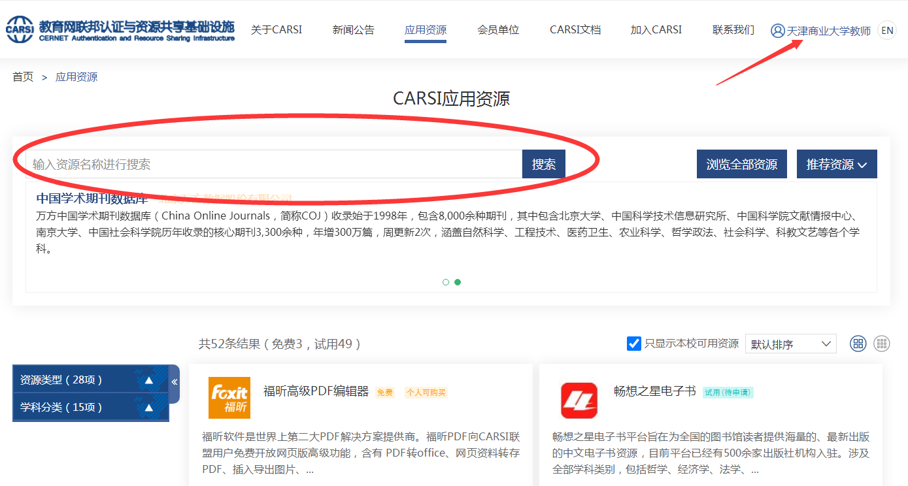
Task: Click the 畅想之星 red logo icon
Action: coord(579,400)
